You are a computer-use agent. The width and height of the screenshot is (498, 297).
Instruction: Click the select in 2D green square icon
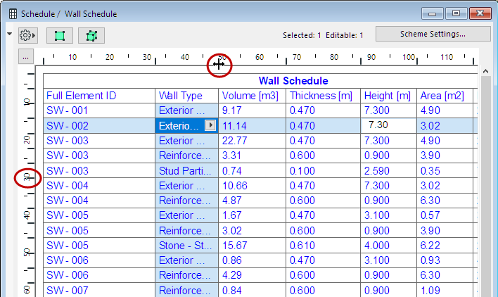tap(60, 35)
